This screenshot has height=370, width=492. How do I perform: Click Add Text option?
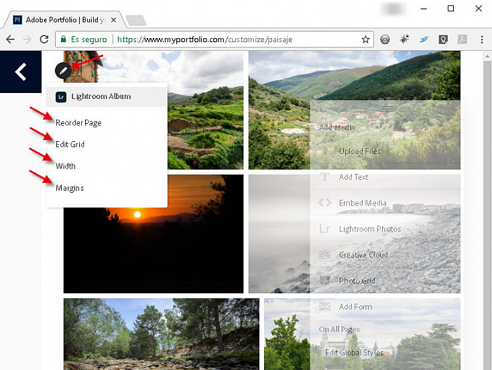click(x=353, y=177)
